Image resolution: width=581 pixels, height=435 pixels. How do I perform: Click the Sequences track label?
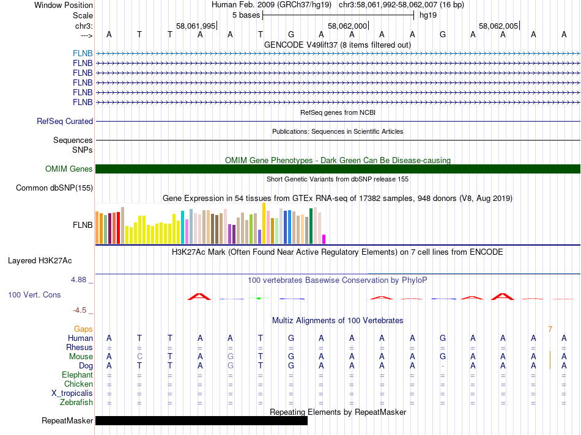click(x=73, y=140)
